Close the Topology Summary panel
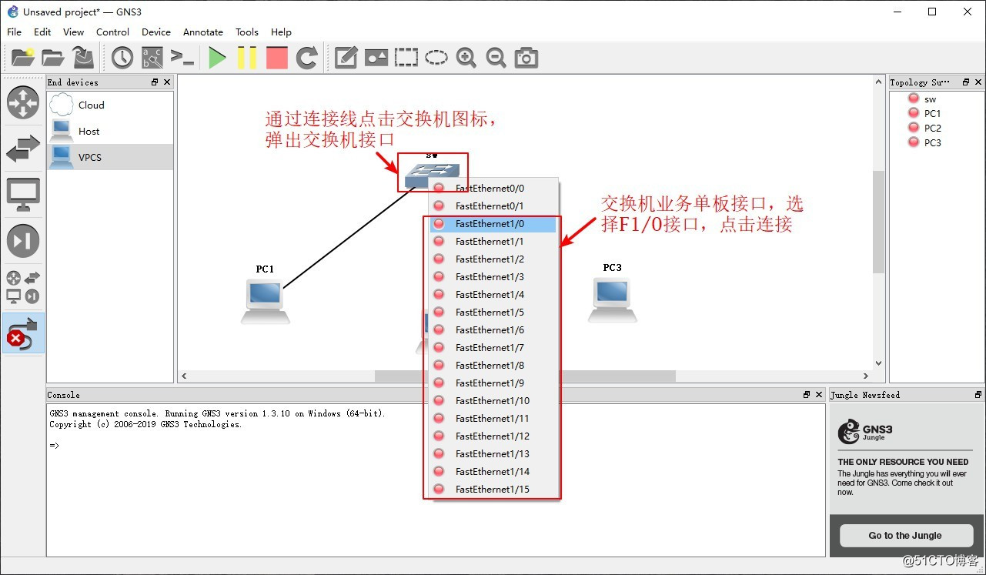The height and width of the screenshot is (575, 986). click(x=978, y=82)
